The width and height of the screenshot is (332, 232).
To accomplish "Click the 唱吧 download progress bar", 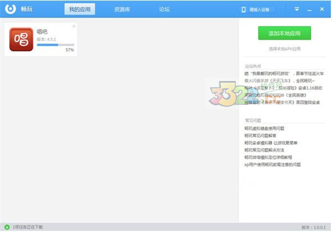I will [56, 45].
